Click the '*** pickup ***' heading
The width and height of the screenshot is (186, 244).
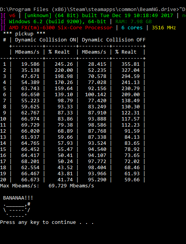click(24, 34)
